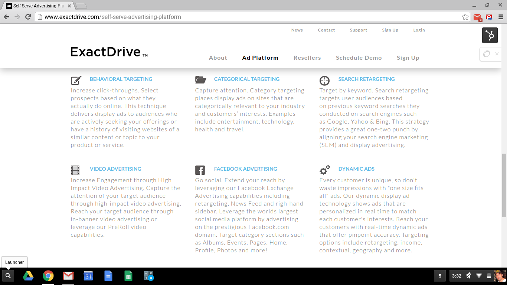Open Google Docs from the shelf

pyautogui.click(x=108, y=276)
